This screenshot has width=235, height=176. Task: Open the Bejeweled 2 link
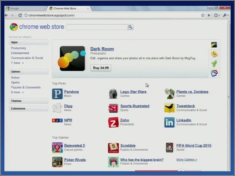(x=75, y=146)
